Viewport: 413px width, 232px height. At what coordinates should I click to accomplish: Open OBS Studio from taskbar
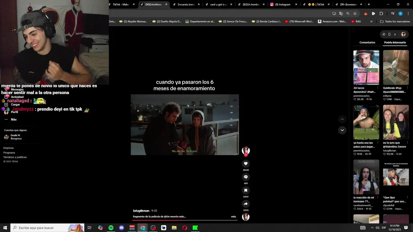pyautogui.click(x=153, y=228)
